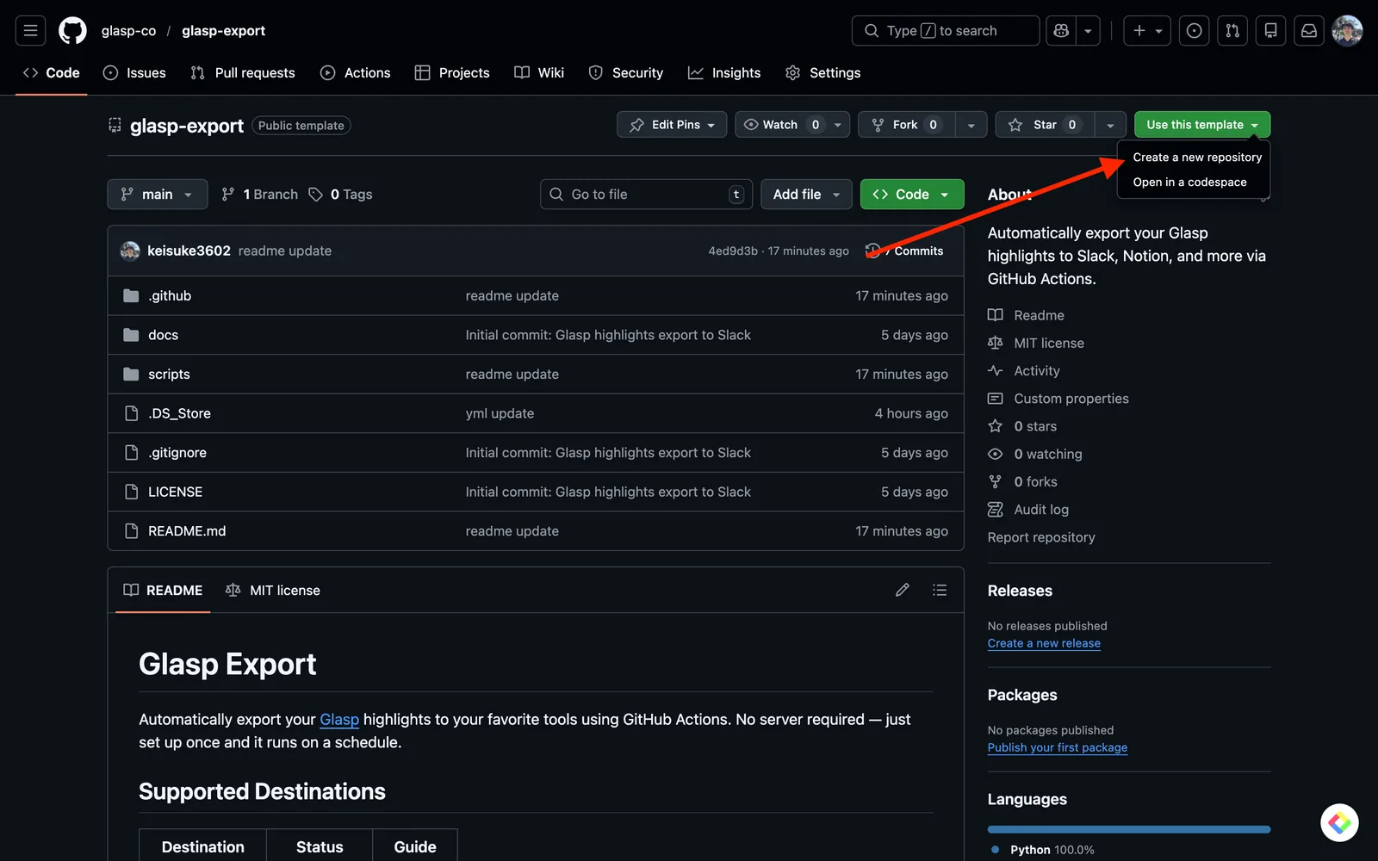Open the Copilot chat icon

point(1061,31)
